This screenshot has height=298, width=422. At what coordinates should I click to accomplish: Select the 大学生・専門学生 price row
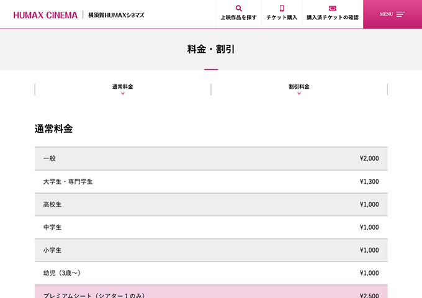211,181
